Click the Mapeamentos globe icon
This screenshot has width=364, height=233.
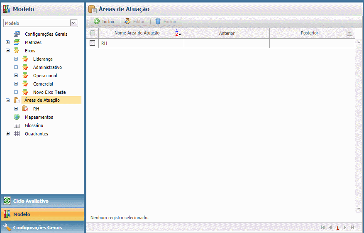[x=17, y=117]
